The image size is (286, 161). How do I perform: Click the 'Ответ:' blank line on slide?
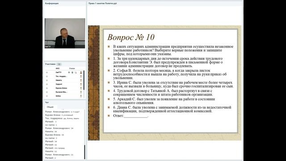(130, 116)
